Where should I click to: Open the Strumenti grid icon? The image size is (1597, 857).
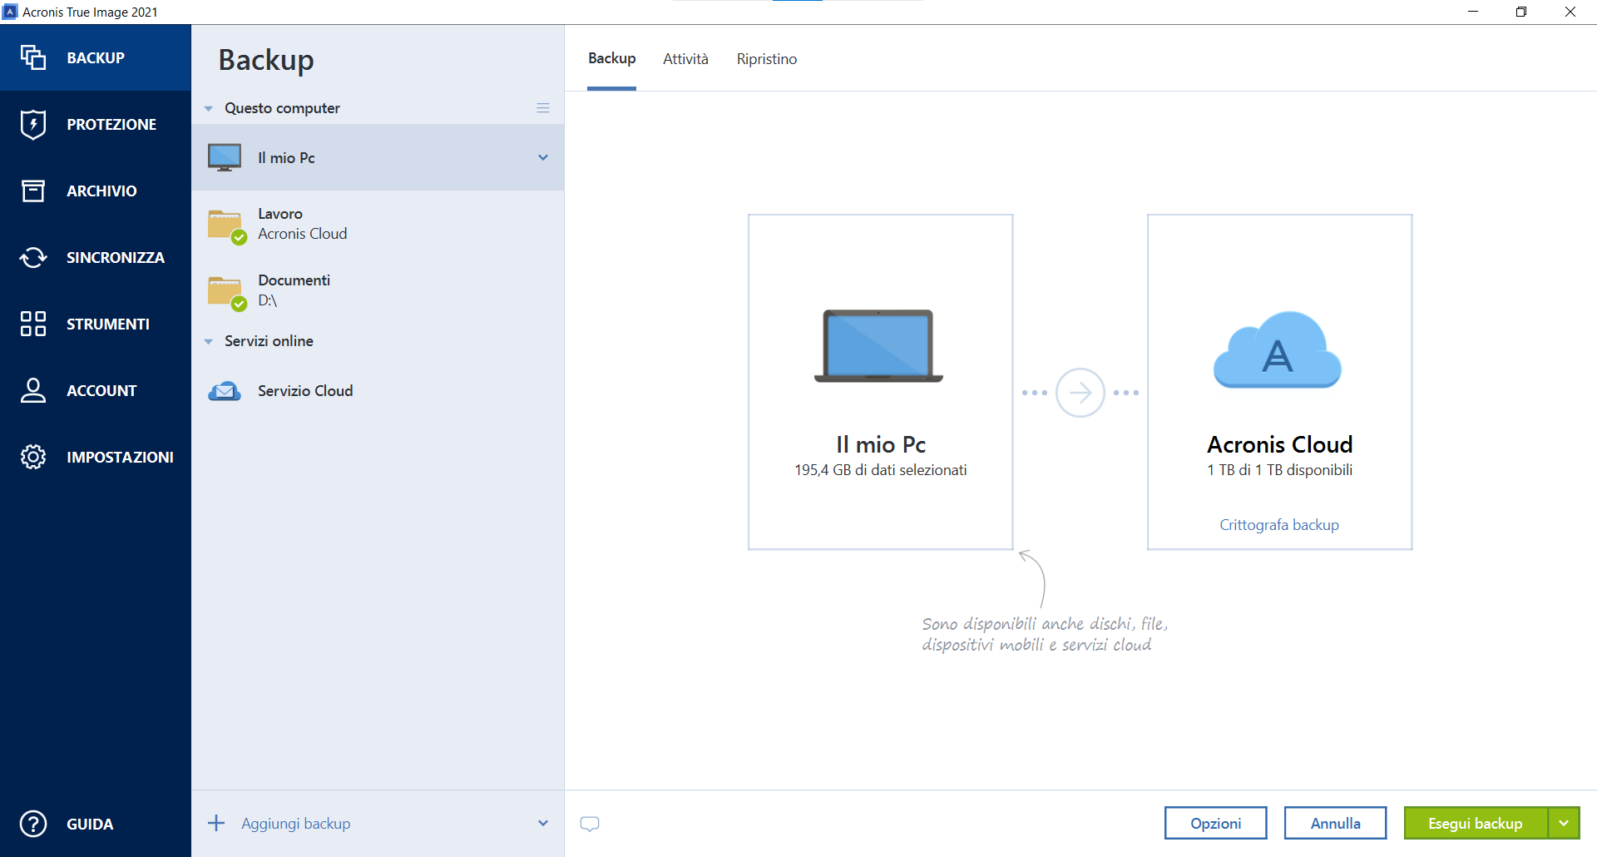pyautogui.click(x=33, y=324)
